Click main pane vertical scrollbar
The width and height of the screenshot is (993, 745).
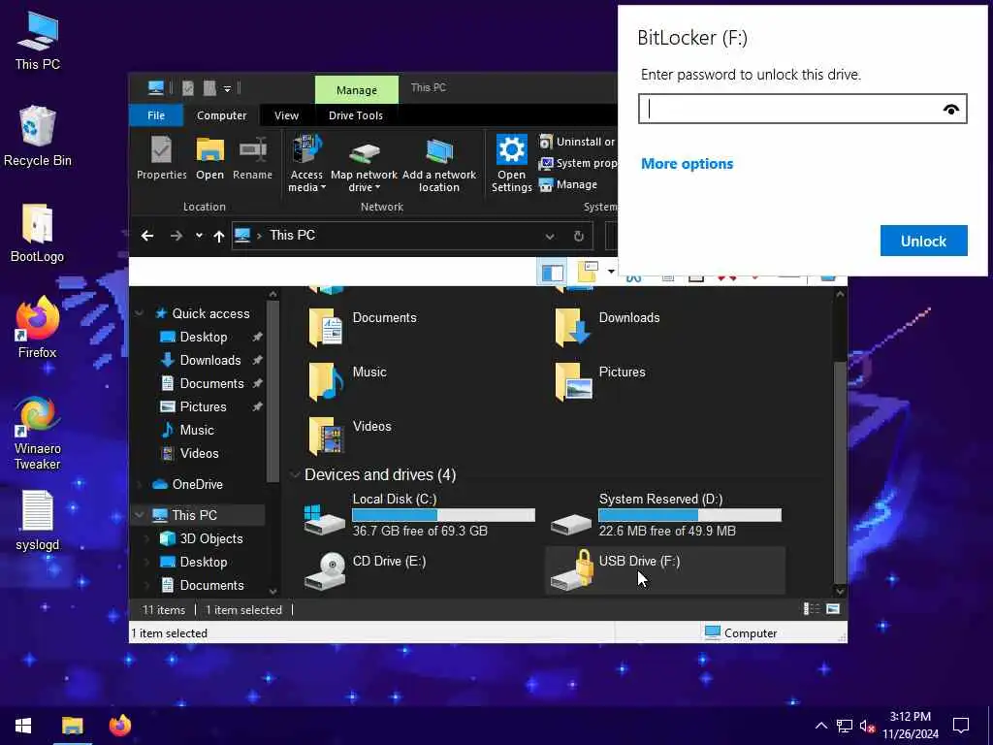coord(840,472)
